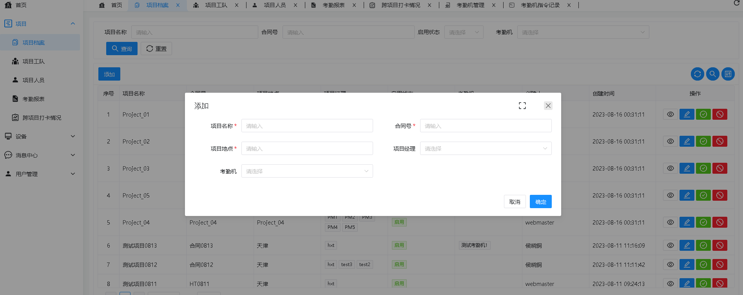Image resolution: width=743 pixels, height=295 pixels.
Task: Red disable icon for Project_02 row
Action: coord(720,141)
